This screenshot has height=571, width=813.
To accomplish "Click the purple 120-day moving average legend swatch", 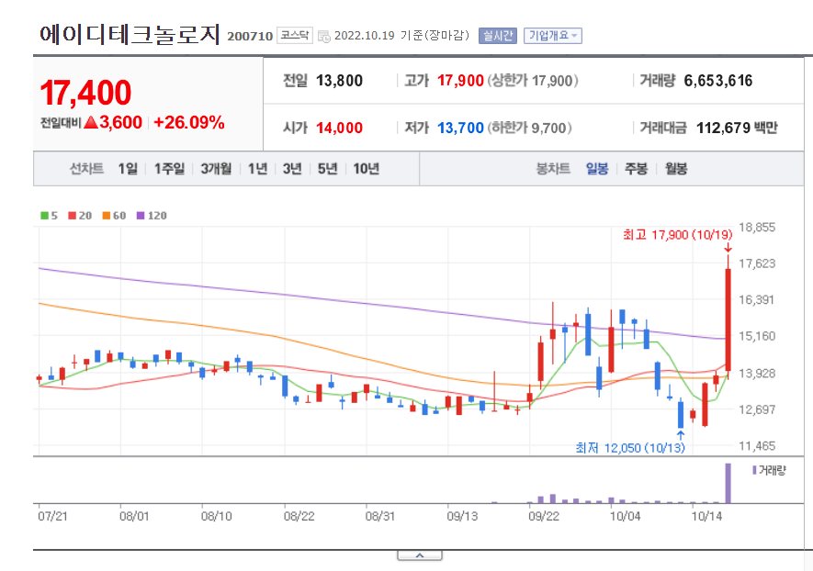I will click(x=141, y=216).
